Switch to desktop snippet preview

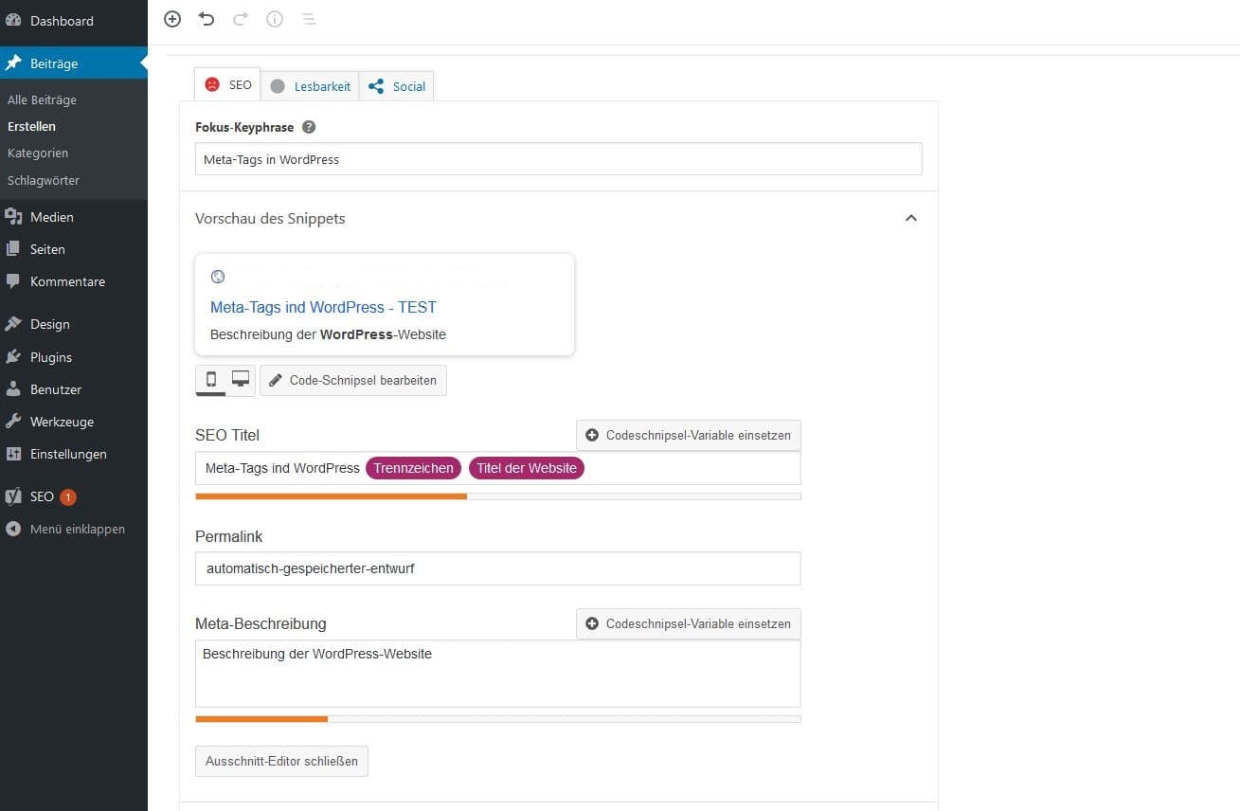tap(241, 380)
